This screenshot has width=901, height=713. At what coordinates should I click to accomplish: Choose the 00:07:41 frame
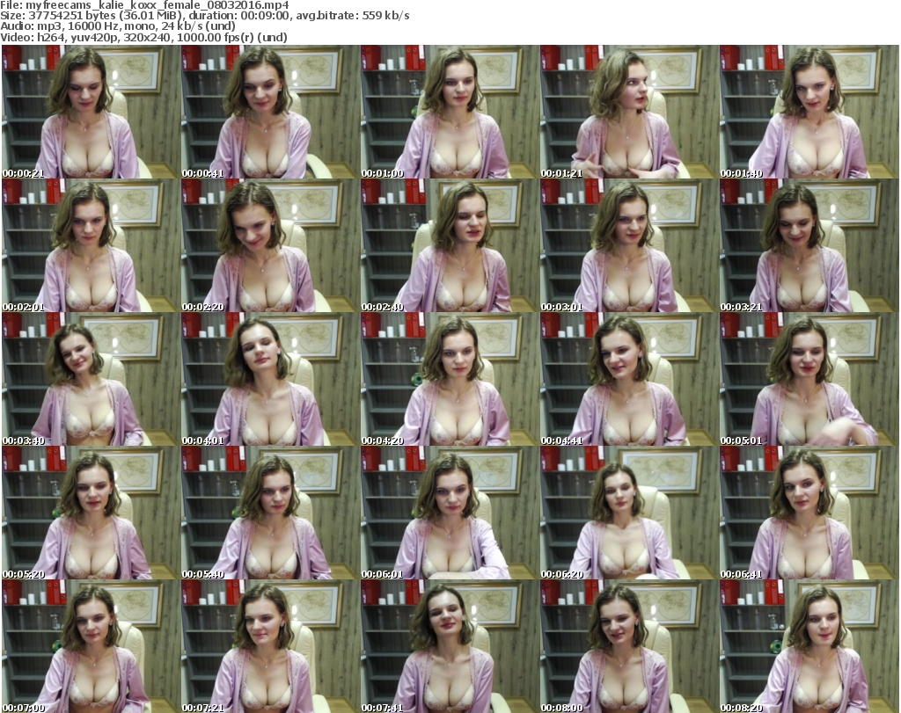450,647
